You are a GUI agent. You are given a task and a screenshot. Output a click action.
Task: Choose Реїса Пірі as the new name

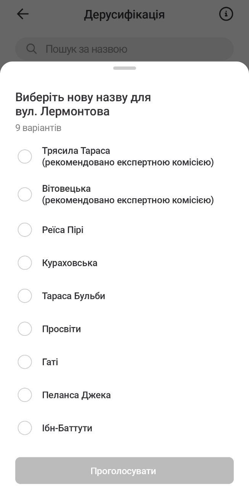tap(25, 230)
